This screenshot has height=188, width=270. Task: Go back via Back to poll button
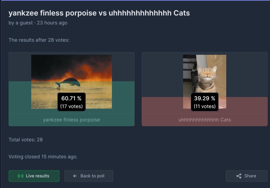pos(89,176)
